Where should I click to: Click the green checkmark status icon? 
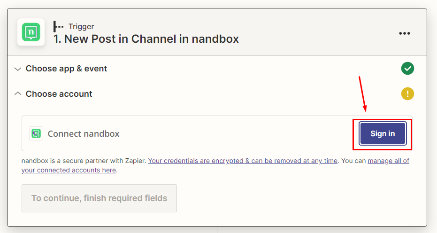click(x=407, y=69)
